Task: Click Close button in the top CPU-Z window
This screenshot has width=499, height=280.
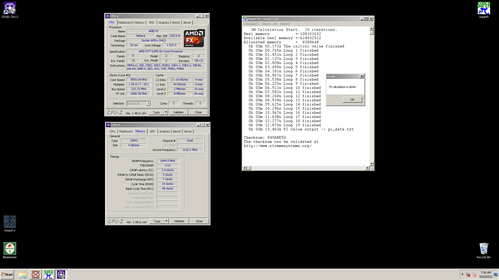Action: click(199, 113)
